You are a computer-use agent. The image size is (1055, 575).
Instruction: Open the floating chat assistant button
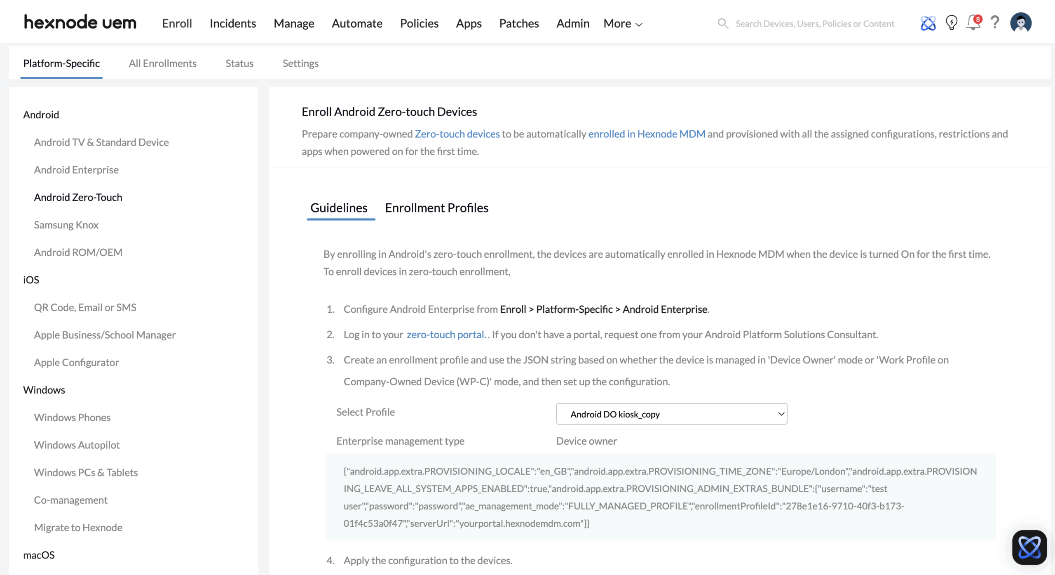[1029, 547]
